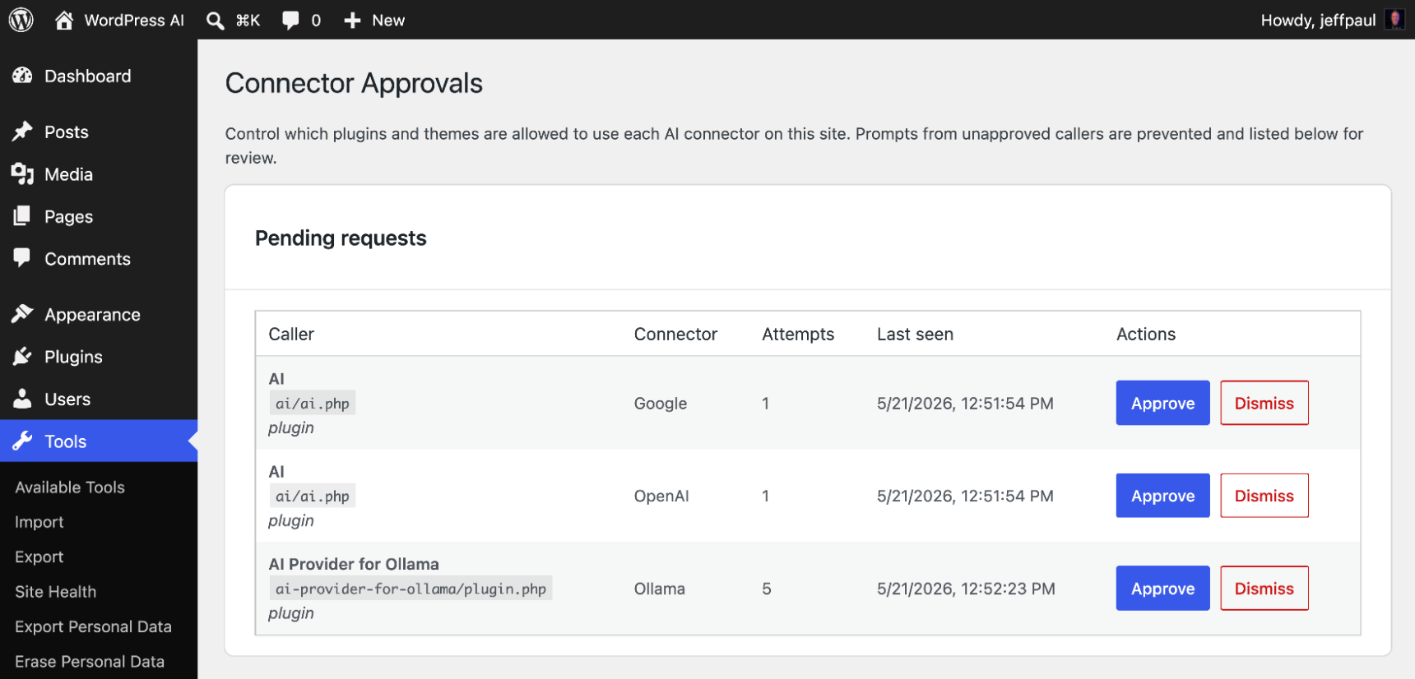Approve the AI plugin OpenAI connector request
The width and height of the screenshot is (1415, 679).
(1162, 496)
